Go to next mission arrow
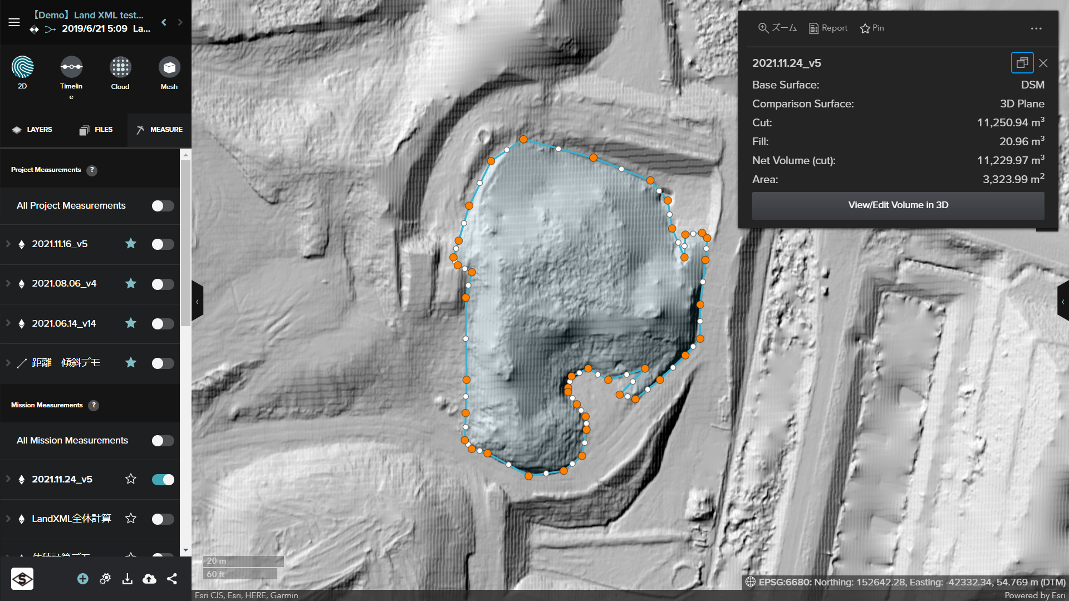1069x601 pixels. [x=180, y=22]
